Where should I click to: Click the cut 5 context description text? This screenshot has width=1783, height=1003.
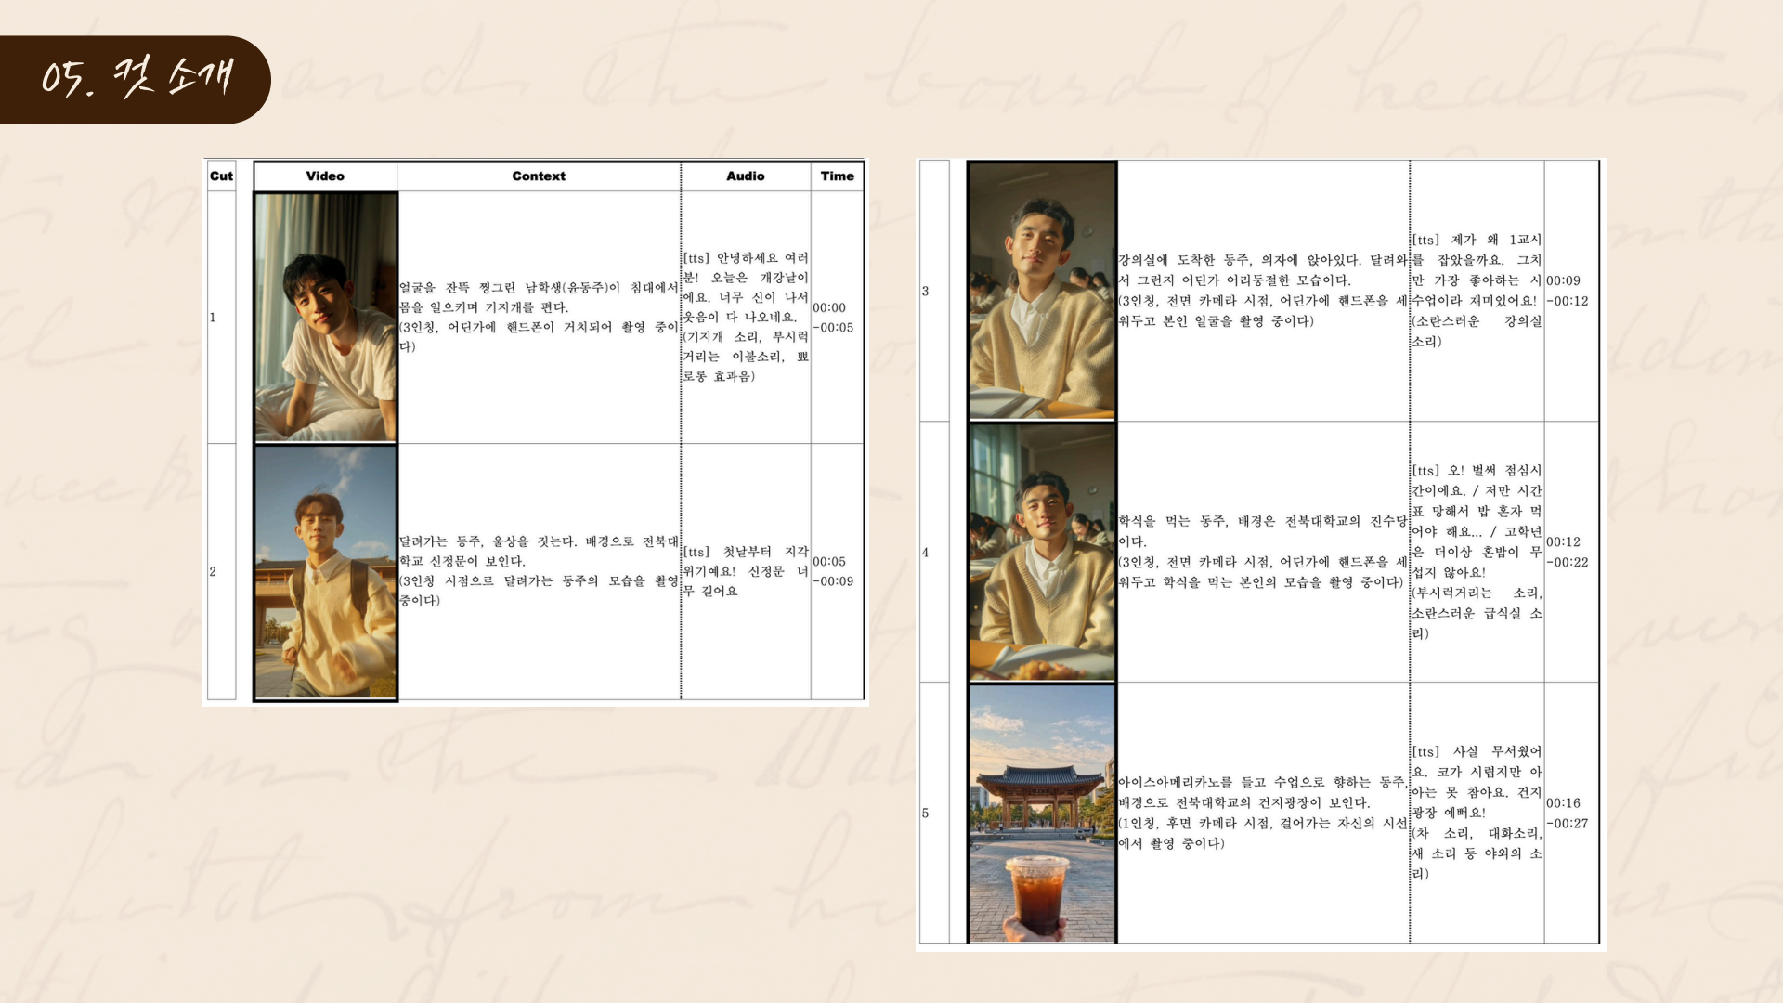[x=1262, y=813]
